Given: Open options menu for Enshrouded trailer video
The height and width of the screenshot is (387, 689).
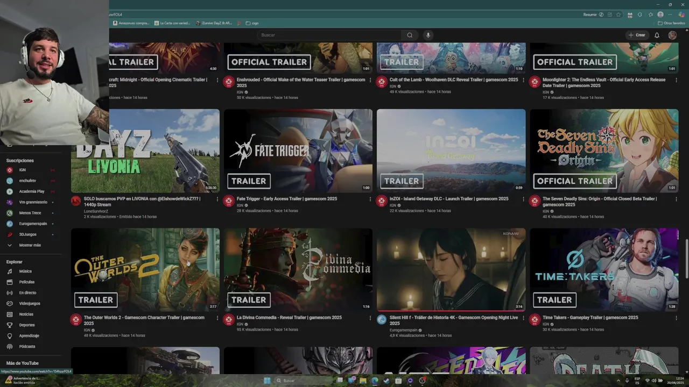Looking at the screenshot, I should pos(370,80).
